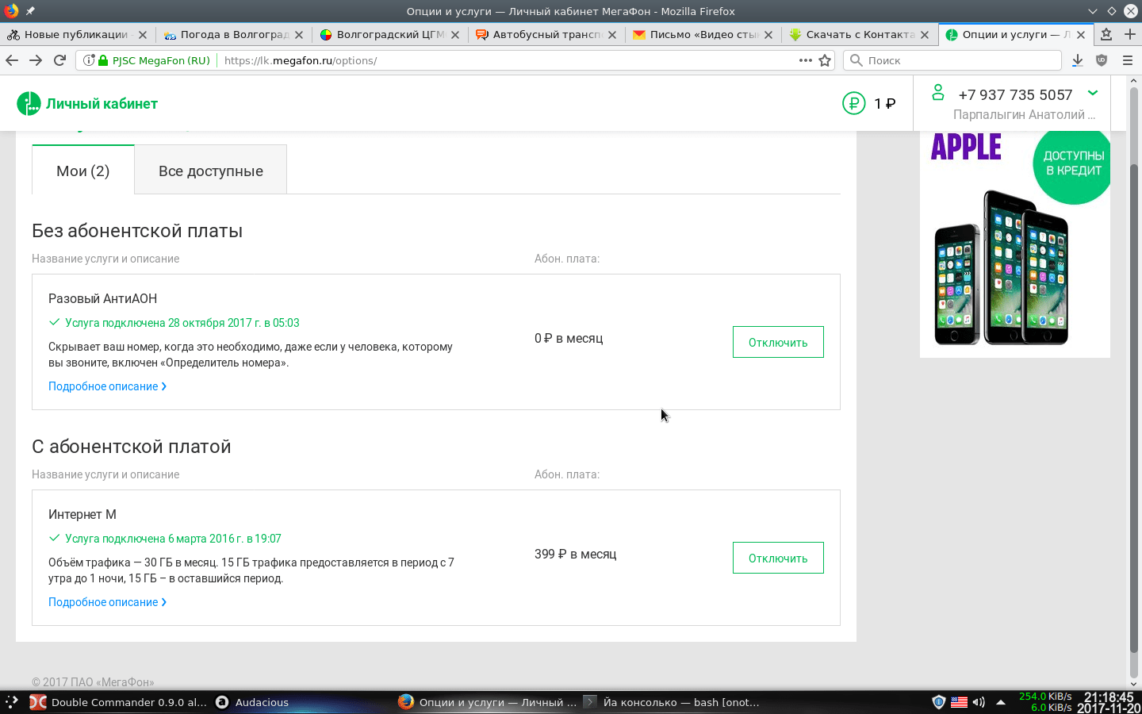Image resolution: width=1142 pixels, height=714 pixels.
Task: Open the Firefox downloads panel
Action: coord(1078,60)
